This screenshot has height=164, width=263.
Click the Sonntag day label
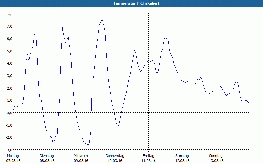coord(216,156)
